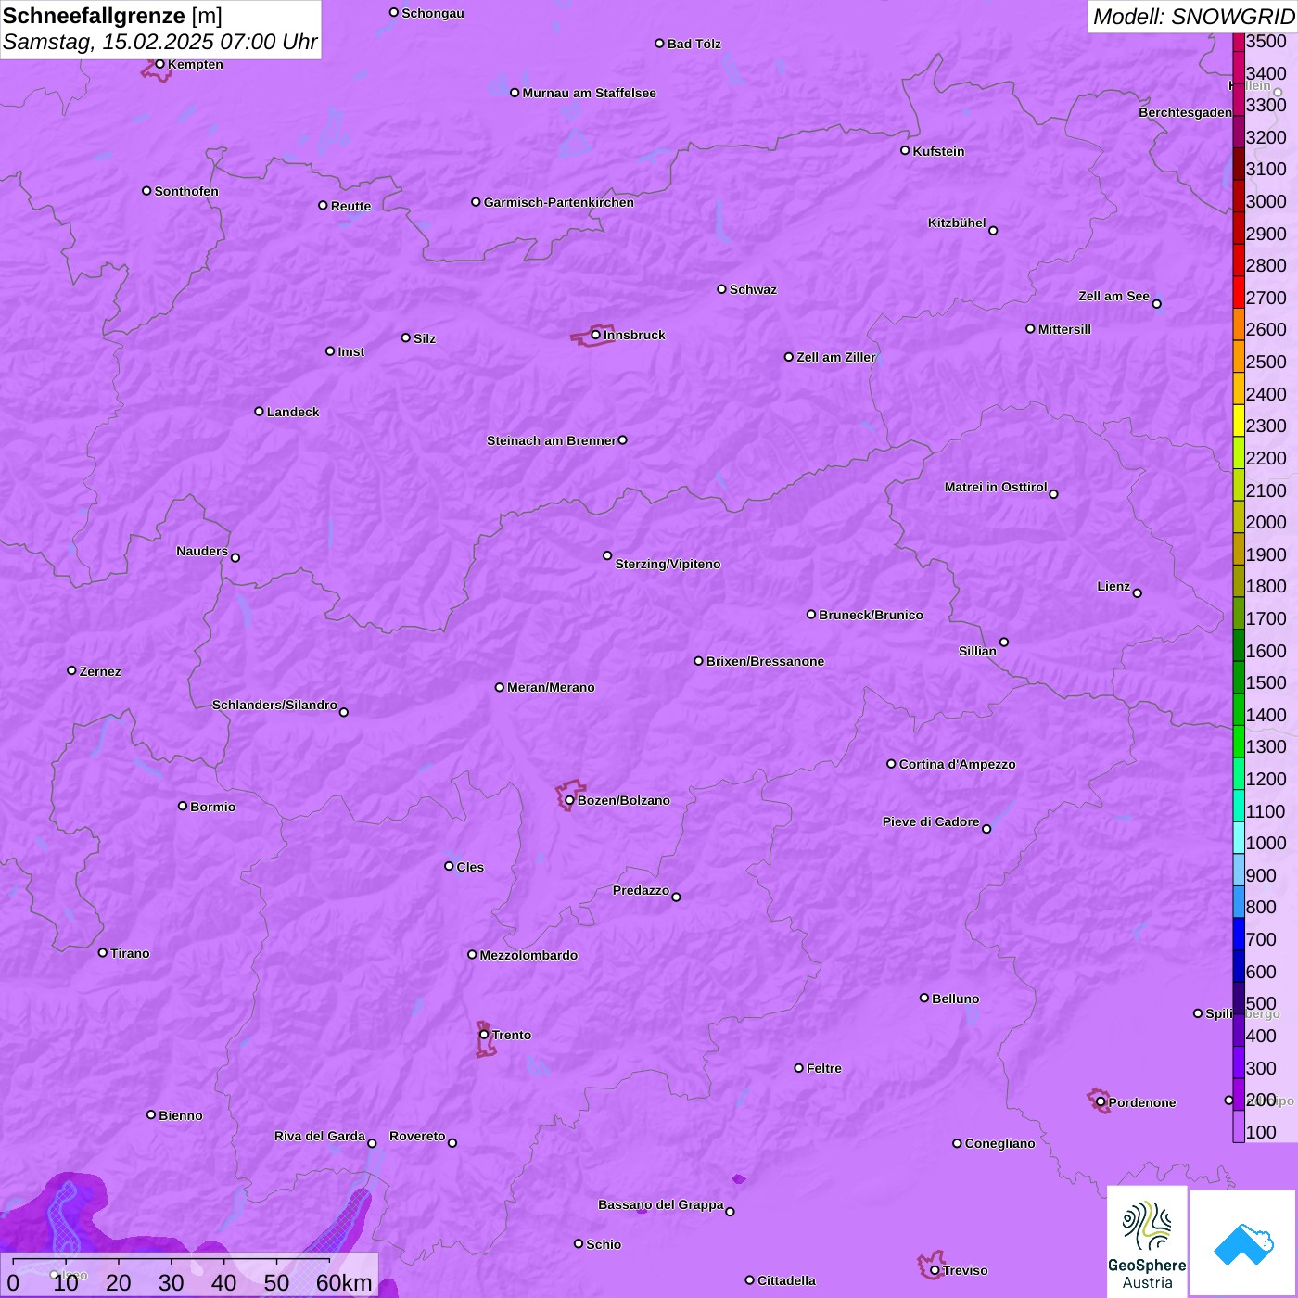
Task: Click the Sterzing/Vipiteno label
Action: pos(668,564)
